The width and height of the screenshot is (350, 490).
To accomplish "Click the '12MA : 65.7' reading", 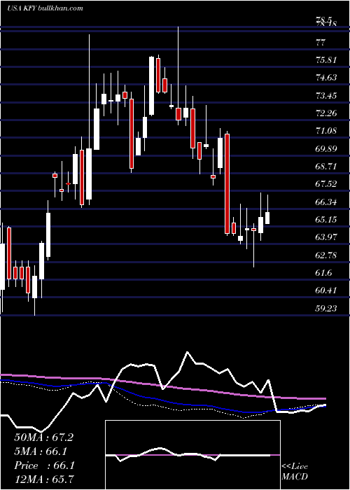I will point(43,479).
